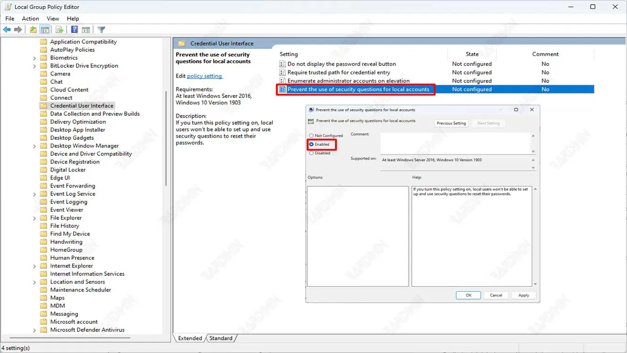Click the folder icon next to Camera

pyautogui.click(x=43, y=74)
